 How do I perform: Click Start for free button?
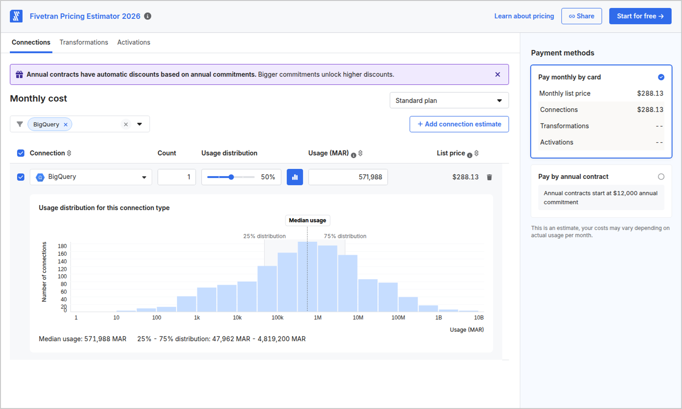click(x=640, y=16)
